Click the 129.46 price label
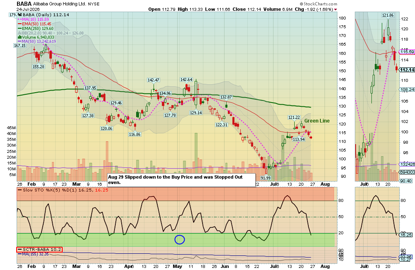Image resolution: width=415 pixels, height=270 pixels. tap(116, 103)
